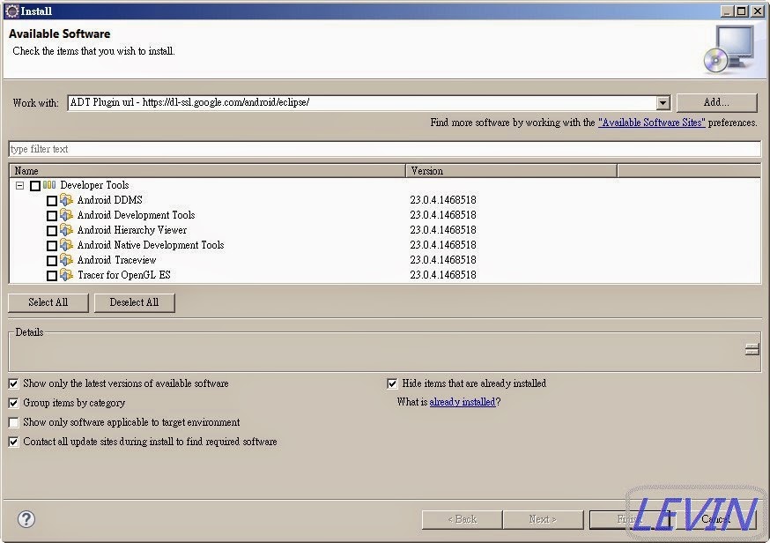Image resolution: width=770 pixels, height=543 pixels.
Task: Click the version number of Tracer for OpenGL ES
Action: click(x=443, y=275)
